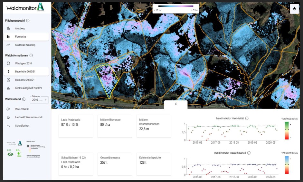
Task: Toggle the Baumhöhe 2020/21 layer
Action: point(25,72)
